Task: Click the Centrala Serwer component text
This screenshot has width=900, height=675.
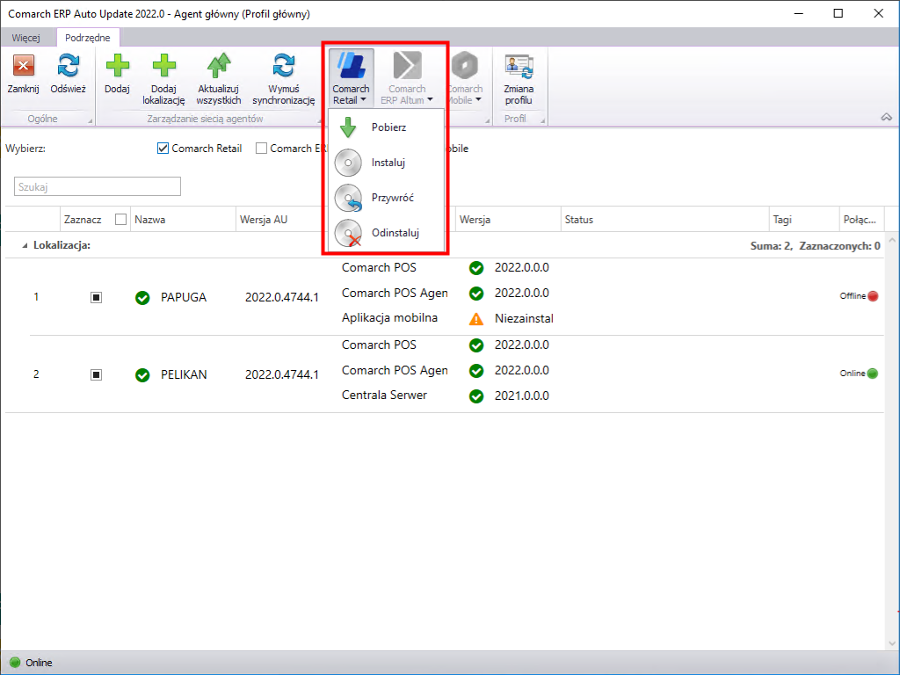Action: coord(385,396)
